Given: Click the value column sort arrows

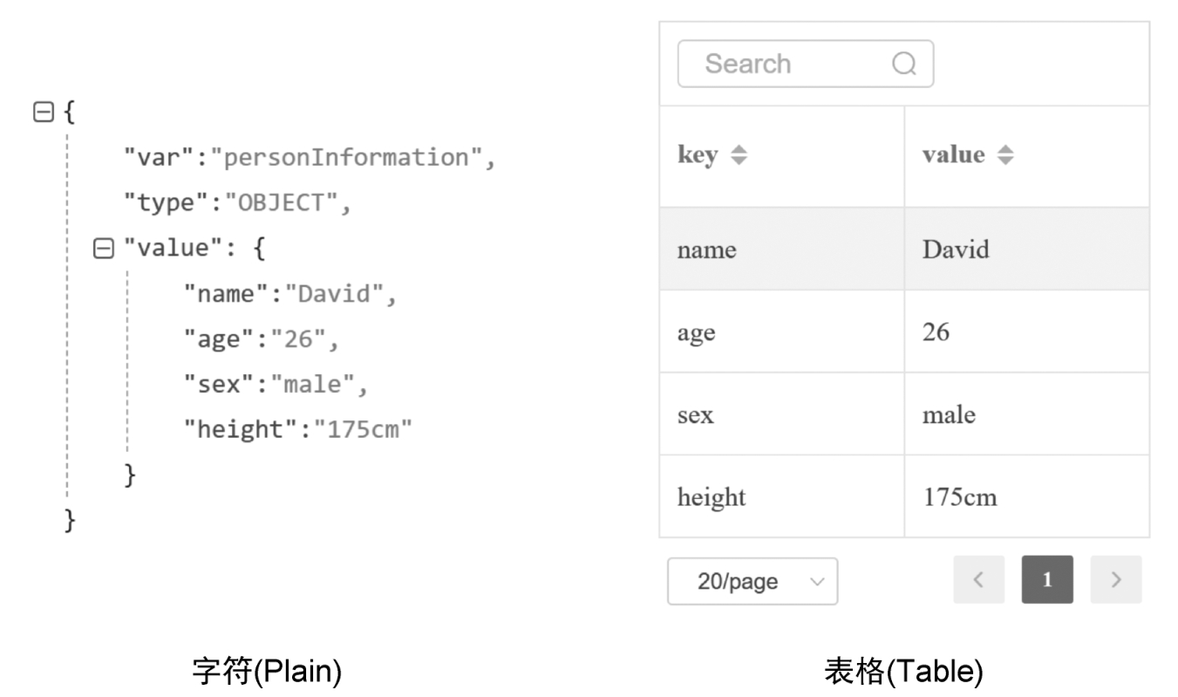Looking at the screenshot, I should click(x=1004, y=155).
